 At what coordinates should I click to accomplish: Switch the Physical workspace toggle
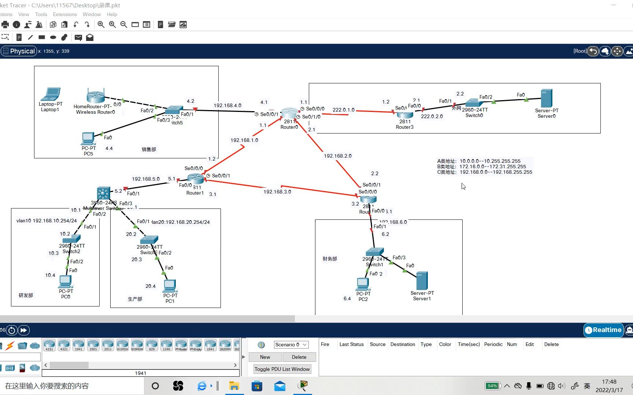pyautogui.click(x=19, y=51)
